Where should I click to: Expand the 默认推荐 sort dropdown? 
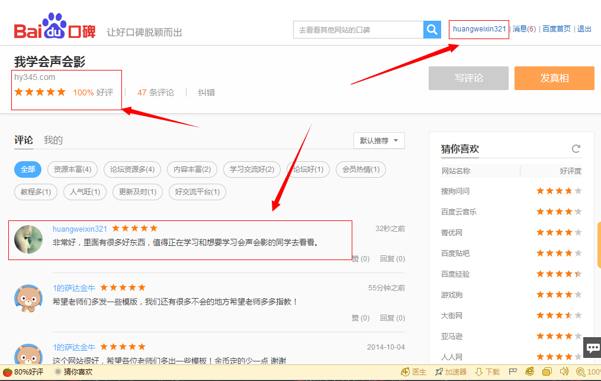pyautogui.click(x=379, y=140)
